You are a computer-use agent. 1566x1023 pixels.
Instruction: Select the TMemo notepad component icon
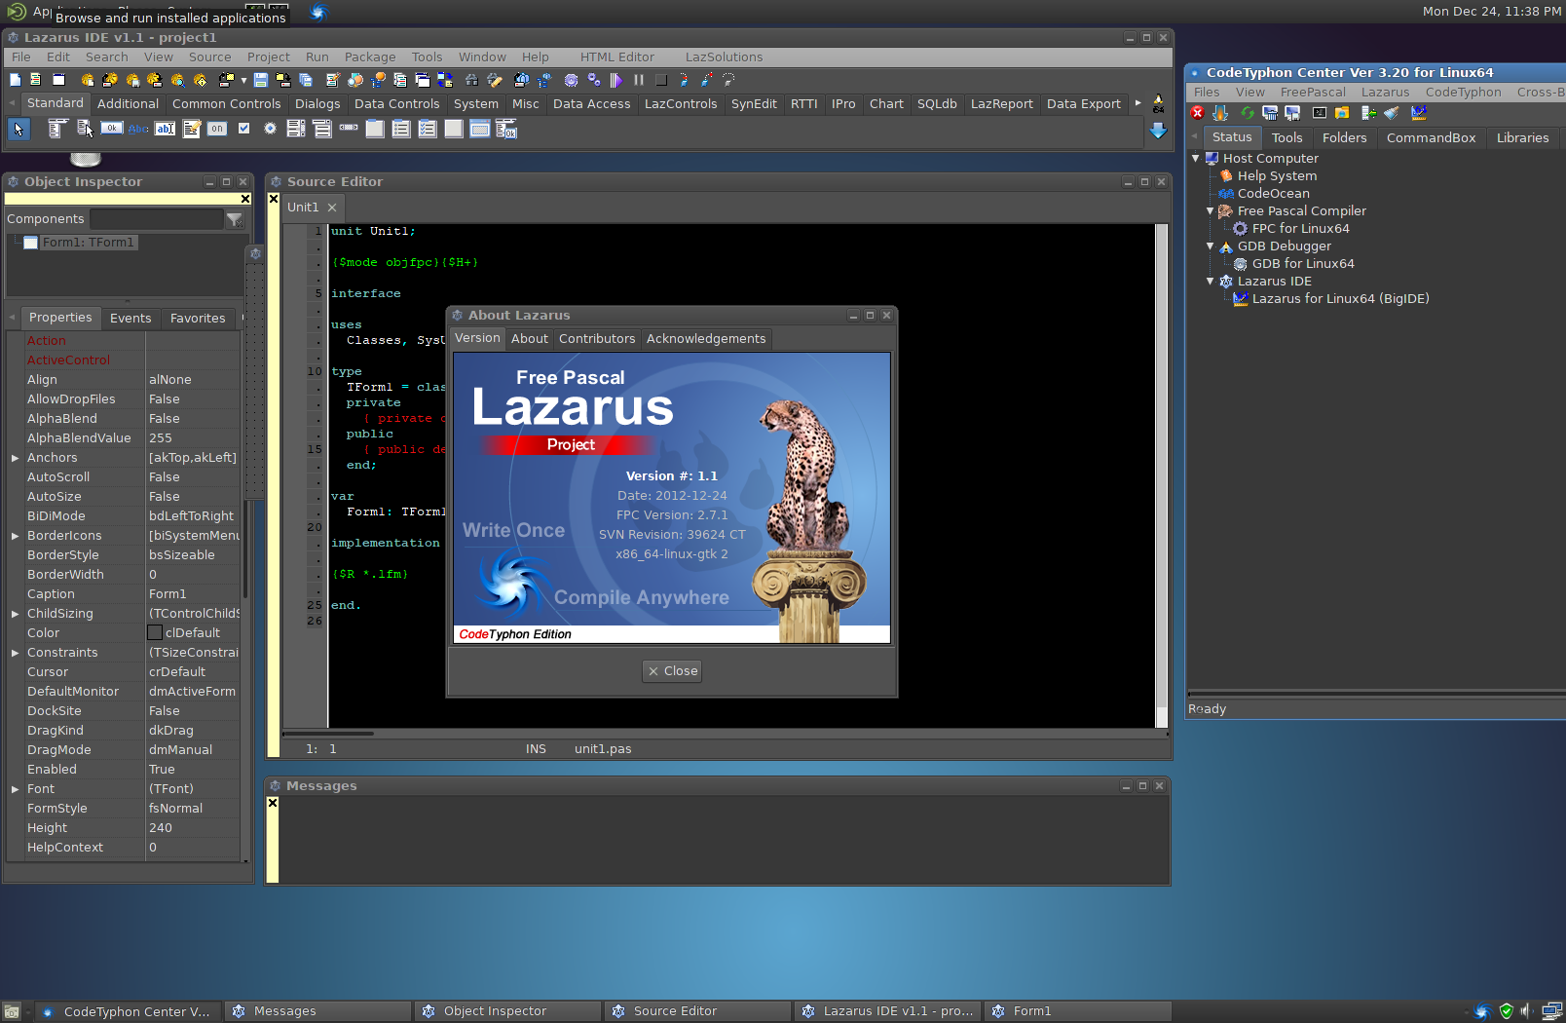[192, 129]
